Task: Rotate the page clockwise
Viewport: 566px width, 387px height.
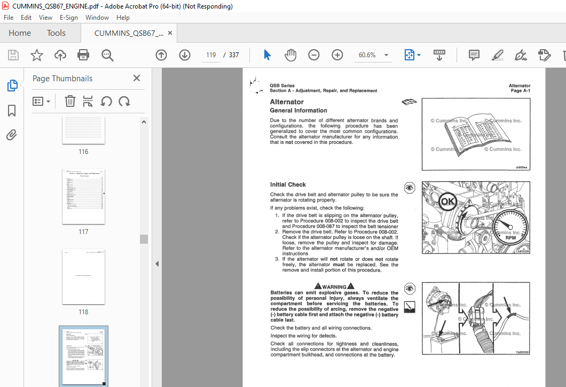Action: pos(124,102)
